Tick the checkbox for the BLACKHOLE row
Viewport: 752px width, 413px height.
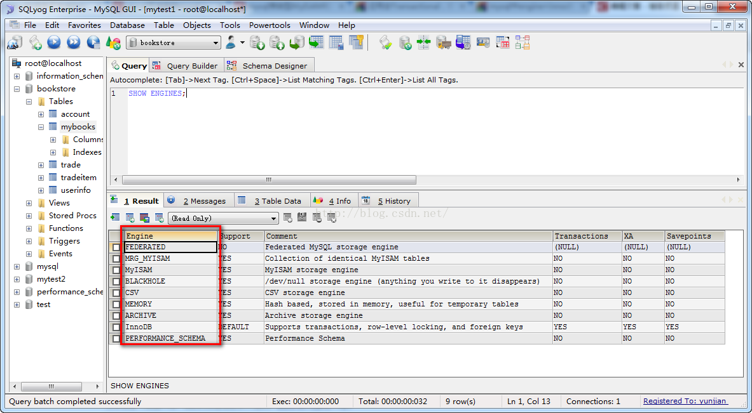coord(116,282)
